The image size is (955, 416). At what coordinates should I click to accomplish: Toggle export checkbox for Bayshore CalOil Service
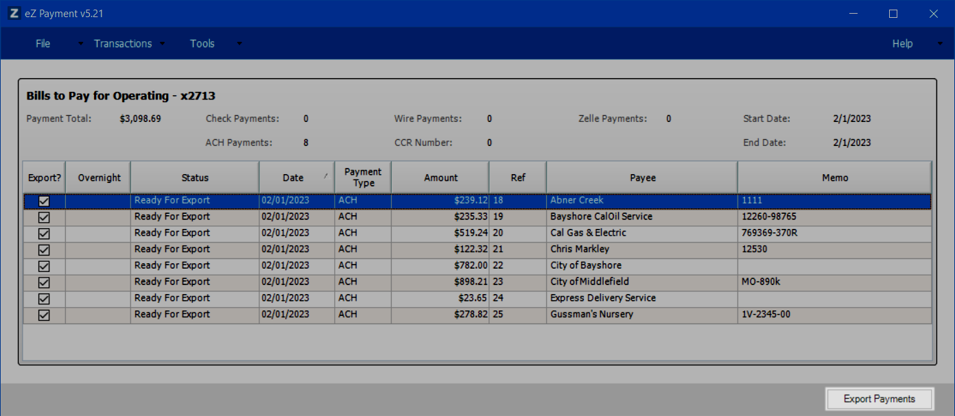[44, 217]
